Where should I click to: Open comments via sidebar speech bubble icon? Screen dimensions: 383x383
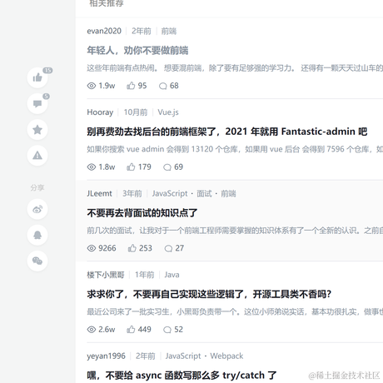[x=37, y=104]
